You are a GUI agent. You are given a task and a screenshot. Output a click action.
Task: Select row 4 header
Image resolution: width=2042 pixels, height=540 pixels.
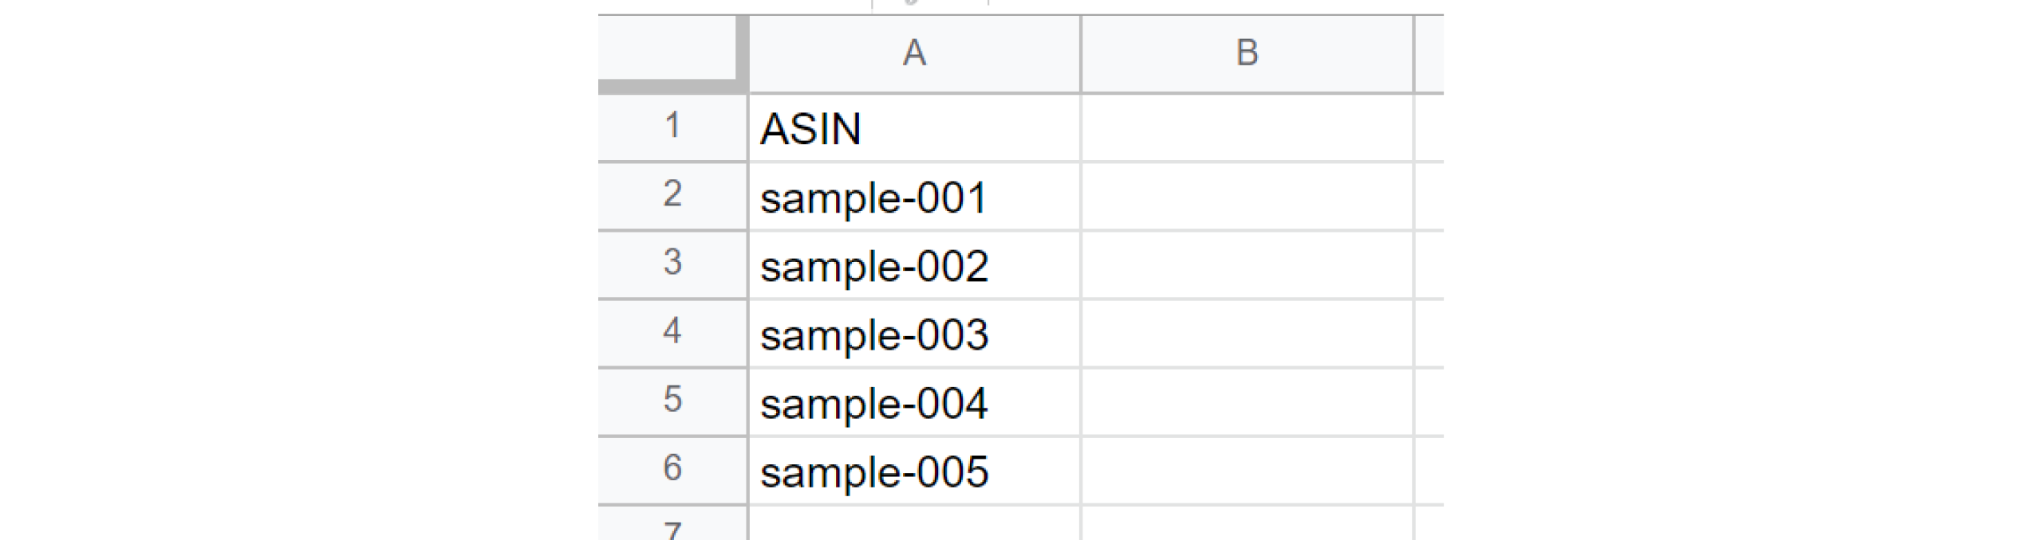coord(672,332)
